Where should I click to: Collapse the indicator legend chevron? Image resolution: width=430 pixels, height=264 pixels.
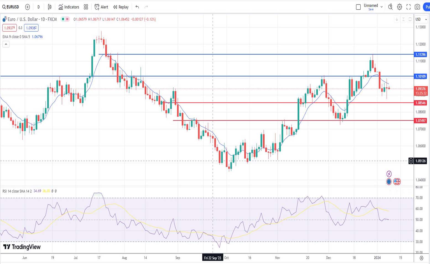[6, 44]
